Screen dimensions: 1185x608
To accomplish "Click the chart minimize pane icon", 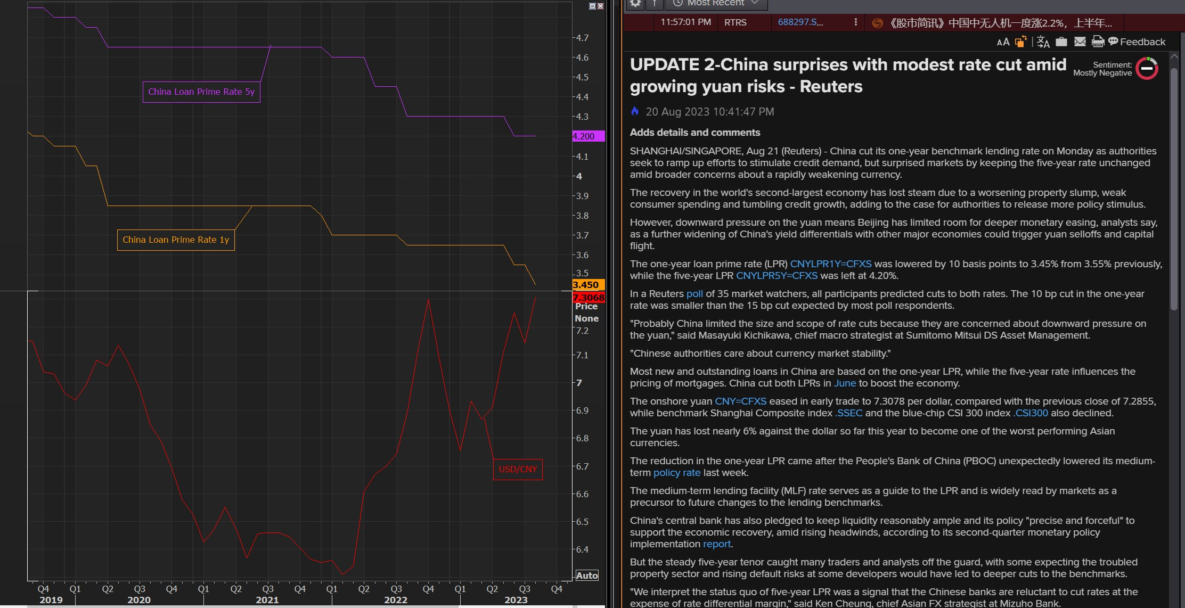I will pos(592,6).
